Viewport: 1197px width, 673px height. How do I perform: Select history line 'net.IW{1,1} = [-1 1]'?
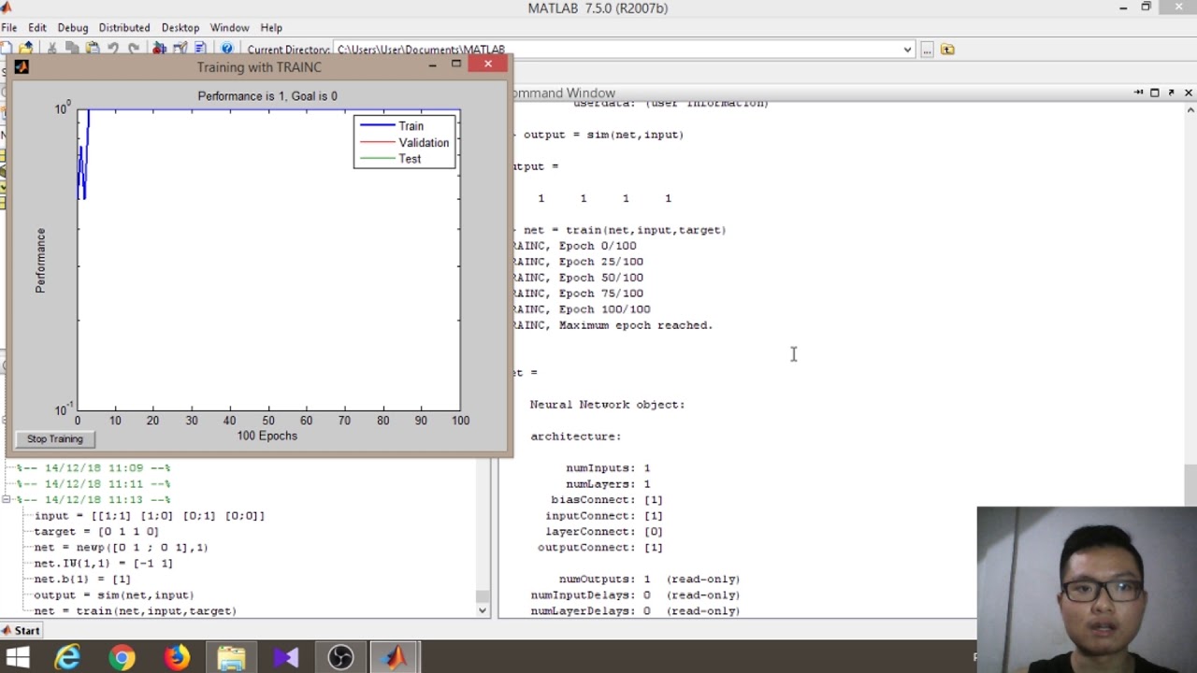pyautogui.click(x=104, y=563)
